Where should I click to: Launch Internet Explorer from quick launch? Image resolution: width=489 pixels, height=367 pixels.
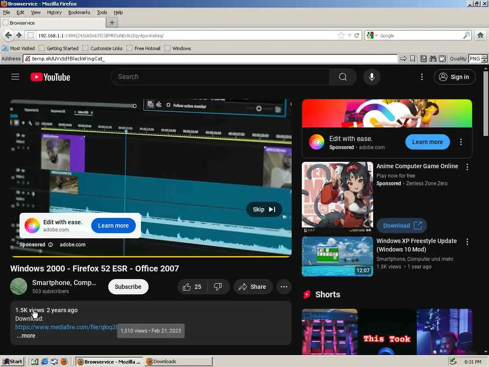[x=45, y=361]
